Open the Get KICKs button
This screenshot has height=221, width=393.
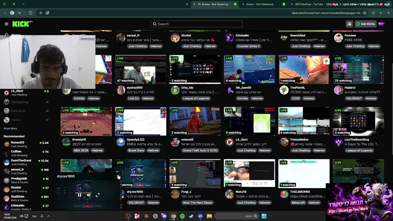click(365, 24)
